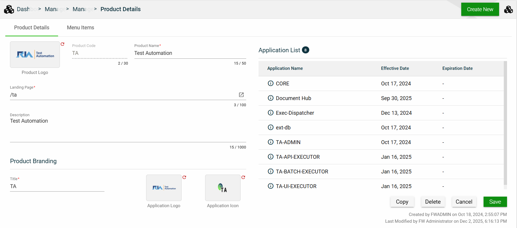This screenshot has height=228, width=517.
Task: Reset the Product Logo image
Action: pyautogui.click(x=62, y=44)
